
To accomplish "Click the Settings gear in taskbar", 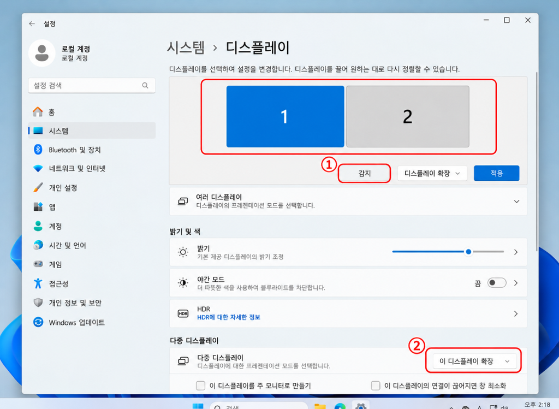I will pos(361,406).
